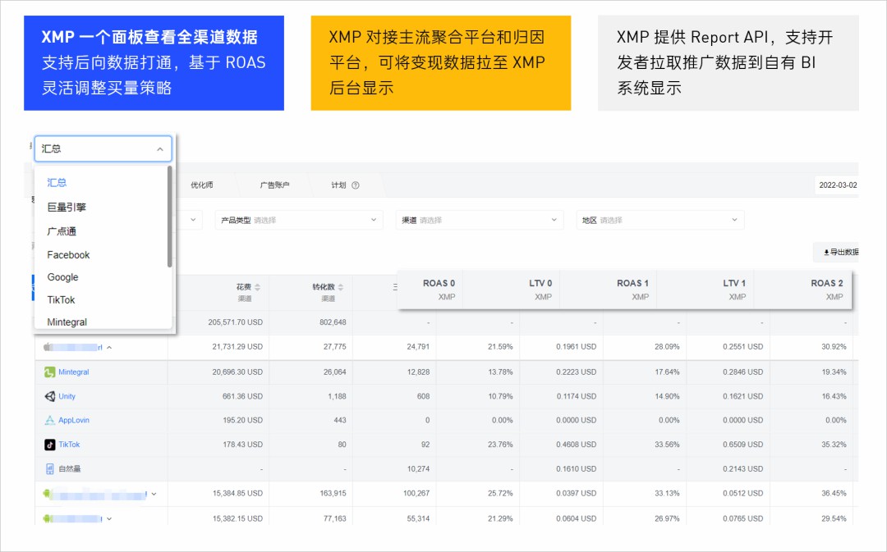
Task: Click the Android icon in the 15,382.15 USD row
Action: 48,518
